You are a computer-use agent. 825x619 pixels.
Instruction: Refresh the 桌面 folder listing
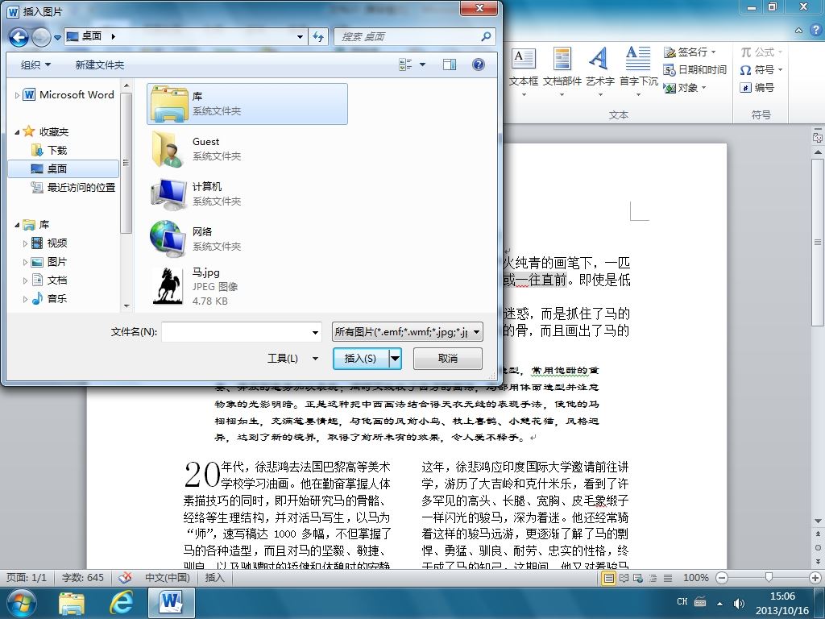[x=318, y=36]
